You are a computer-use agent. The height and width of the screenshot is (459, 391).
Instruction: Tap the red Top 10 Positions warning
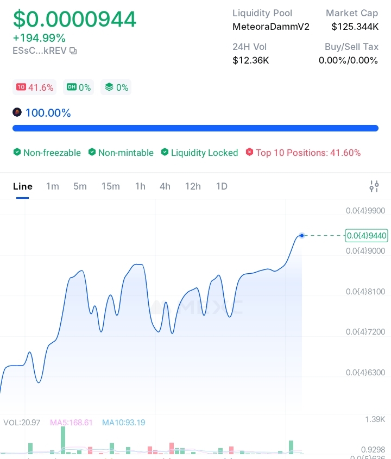click(x=303, y=153)
